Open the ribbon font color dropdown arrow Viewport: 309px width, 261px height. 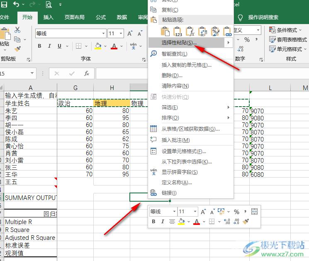click(x=122, y=46)
